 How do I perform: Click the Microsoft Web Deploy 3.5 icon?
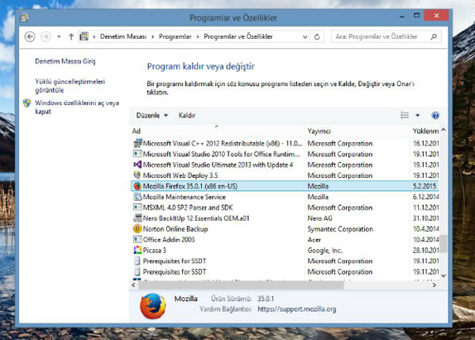pyautogui.click(x=137, y=175)
